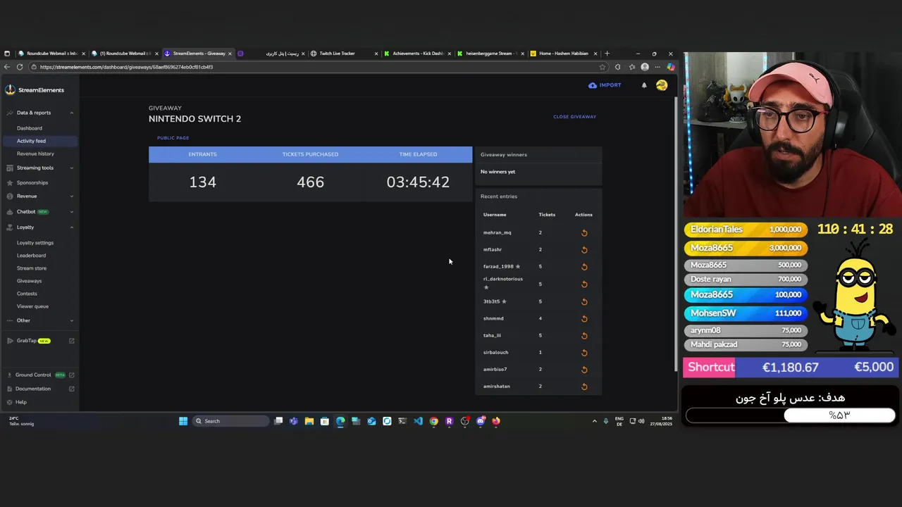The image size is (902, 507).
Task: Click Close Giveaway
Action: (574, 117)
